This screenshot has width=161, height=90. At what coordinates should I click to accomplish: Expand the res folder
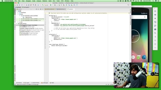tap(18, 22)
